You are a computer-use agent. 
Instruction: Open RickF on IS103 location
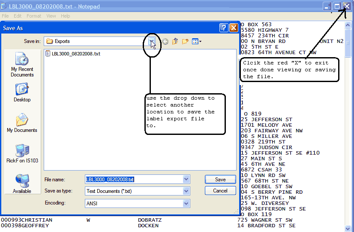coord(22,154)
